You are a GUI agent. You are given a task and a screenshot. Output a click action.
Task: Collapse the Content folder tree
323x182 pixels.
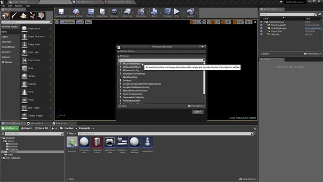click(2, 138)
